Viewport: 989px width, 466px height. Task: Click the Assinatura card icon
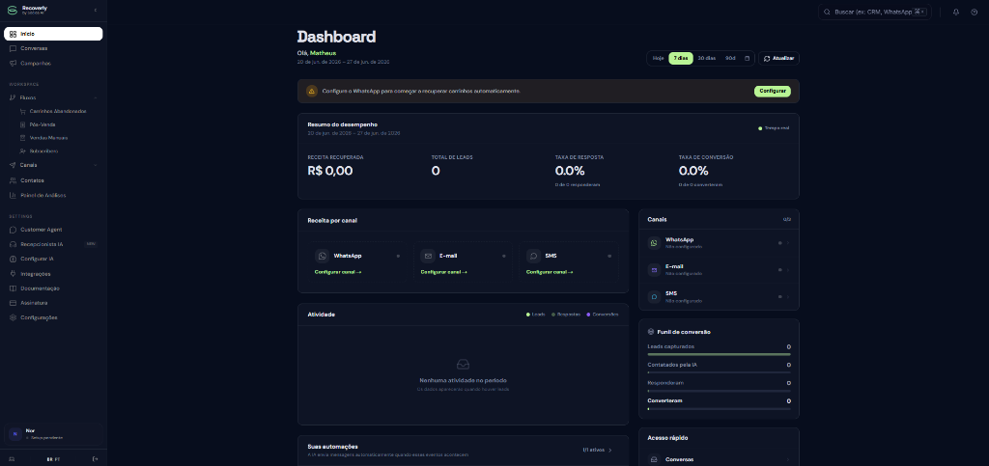[x=13, y=303]
